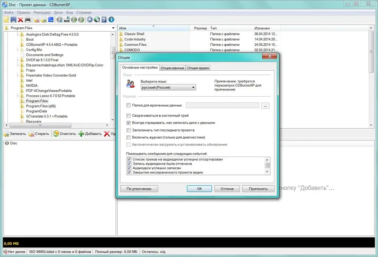
Task: Click the Fraps folder icon in the tree
Action: (x=22, y=70)
